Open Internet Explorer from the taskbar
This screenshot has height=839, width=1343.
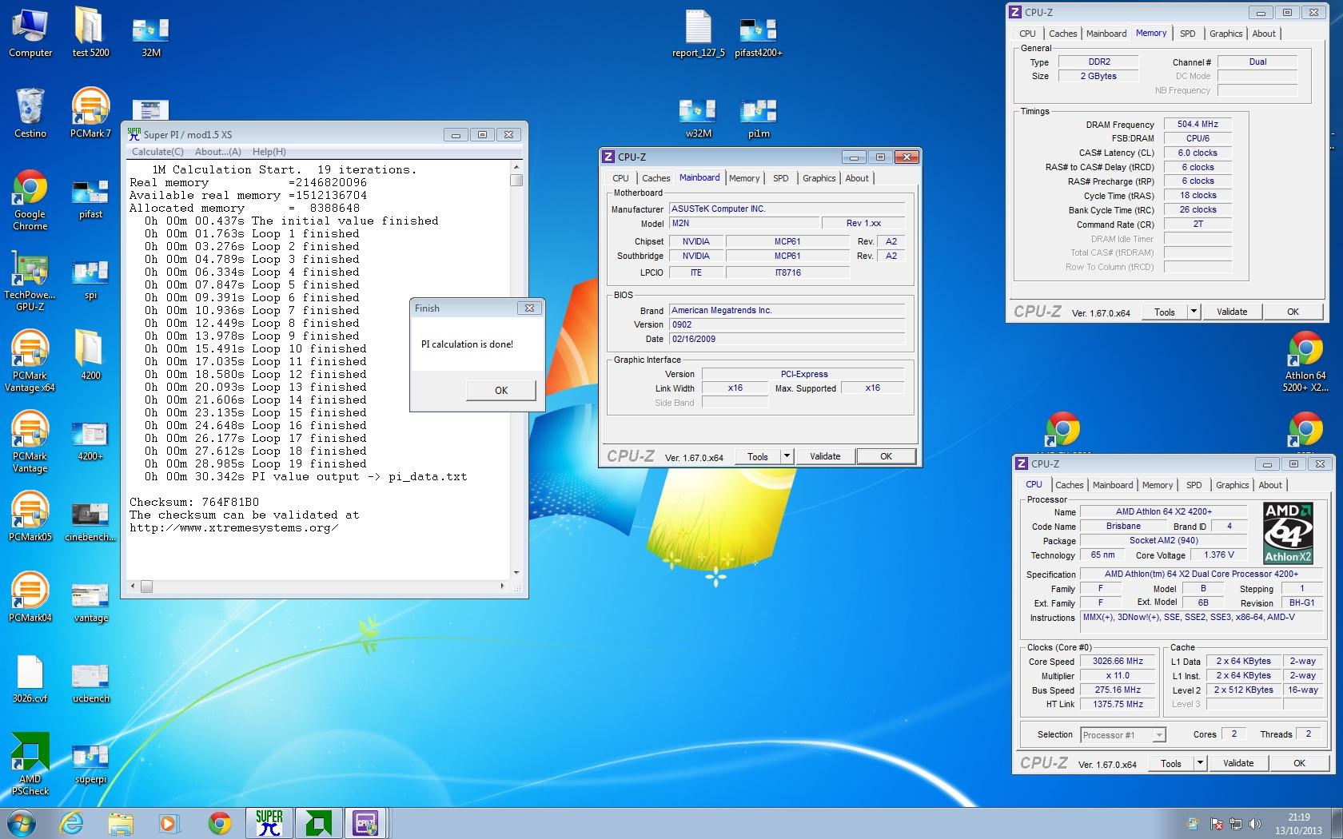pos(72,822)
